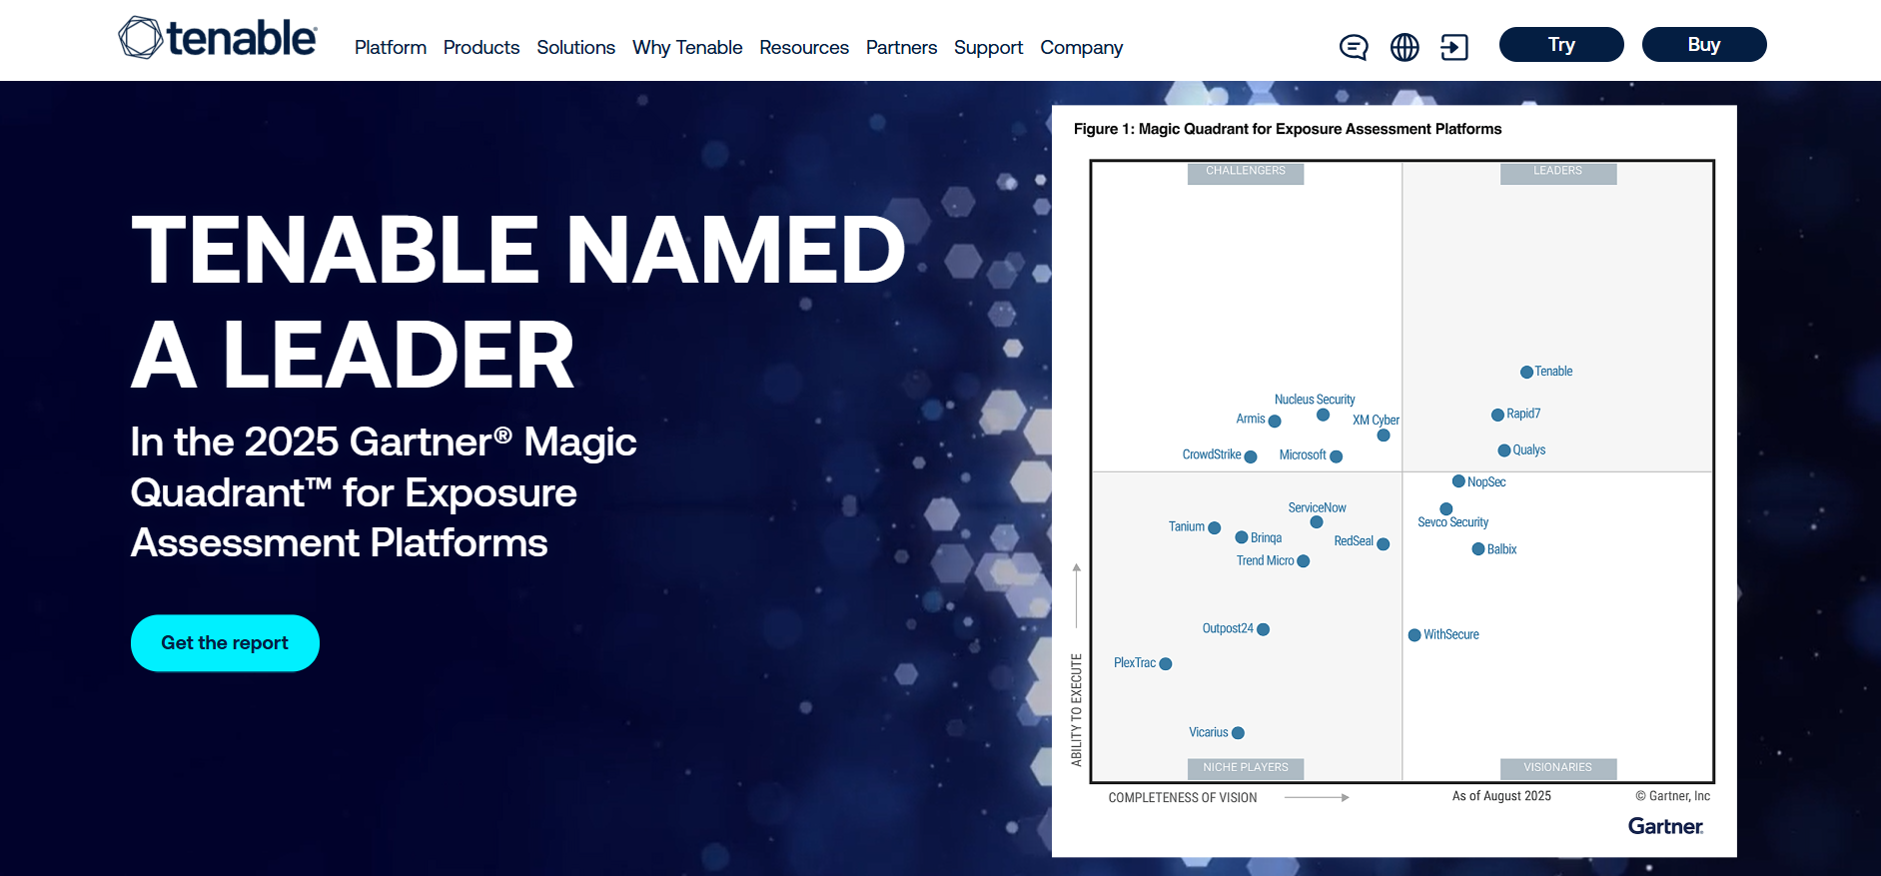Click the Rapid7 dot in the chart
The width and height of the screenshot is (1881, 876).
click(1497, 415)
